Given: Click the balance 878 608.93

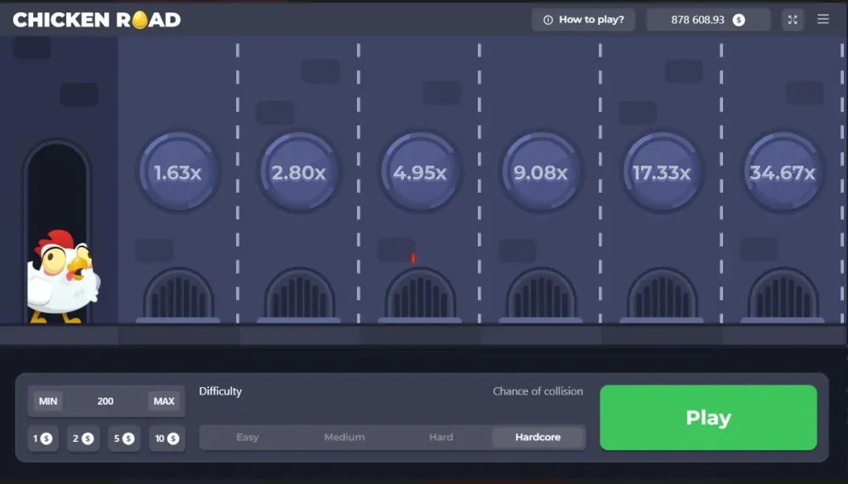Looking at the screenshot, I should click(697, 20).
